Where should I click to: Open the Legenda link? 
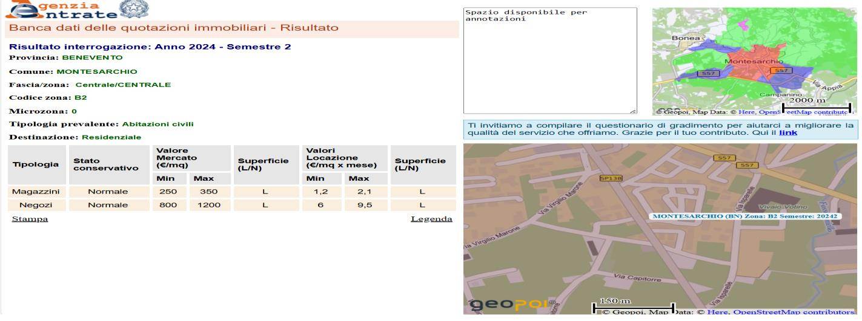pos(431,219)
